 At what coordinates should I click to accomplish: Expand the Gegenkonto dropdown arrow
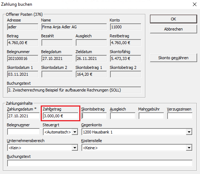[x=189, y=132]
